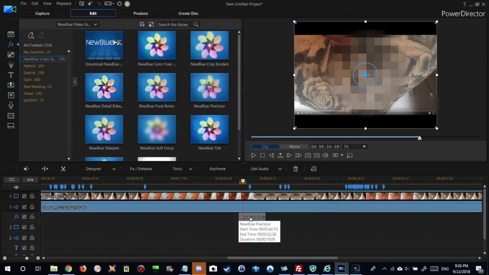Open the preferences gear icon
The width and height of the screenshot is (489, 275).
click(120, 3)
